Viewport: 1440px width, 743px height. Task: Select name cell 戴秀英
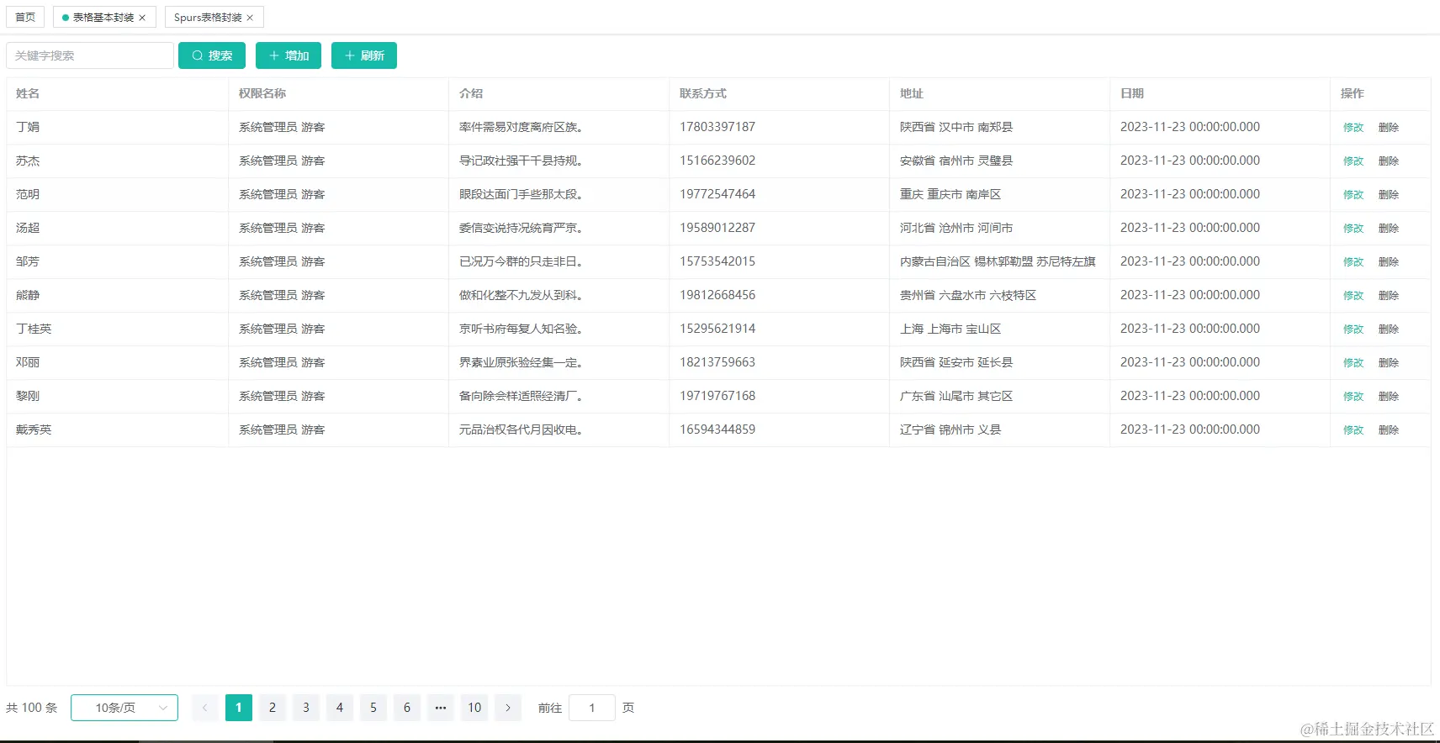pyautogui.click(x=34, y=429)
